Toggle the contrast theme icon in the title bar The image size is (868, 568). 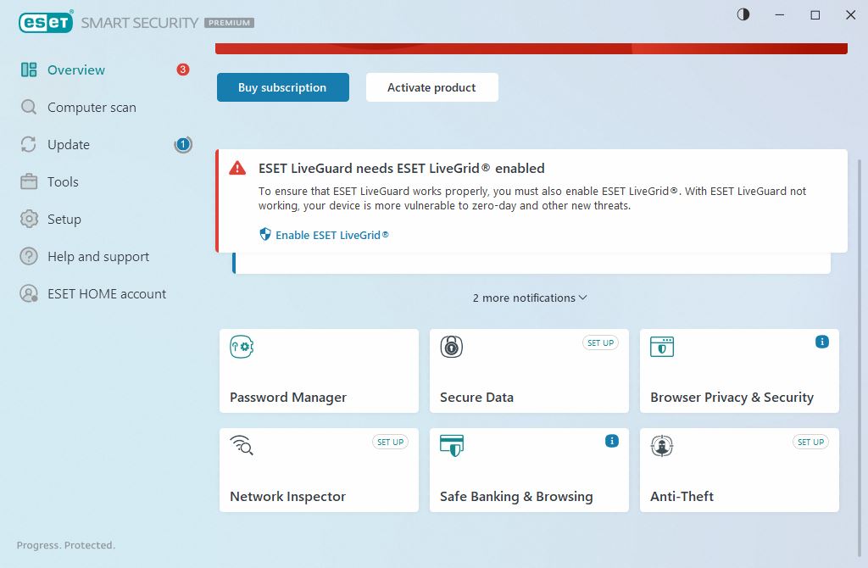tap(743, 15)
